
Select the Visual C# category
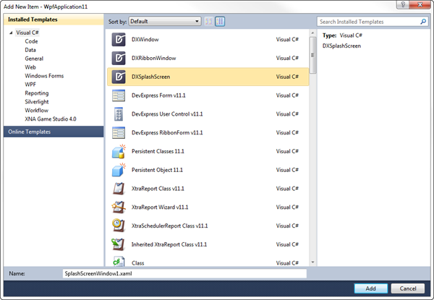(x=27, y=33)
